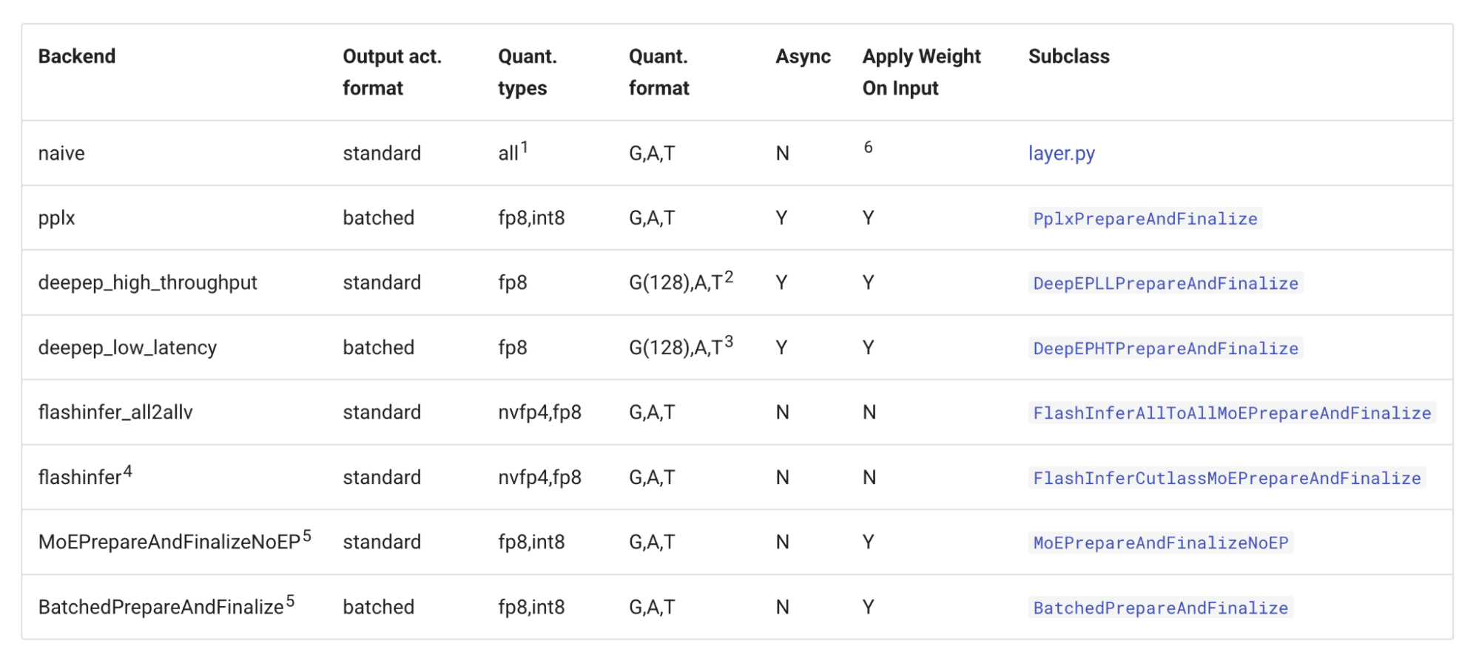Click footnote 4 beside flashinfer

point(128,471)
